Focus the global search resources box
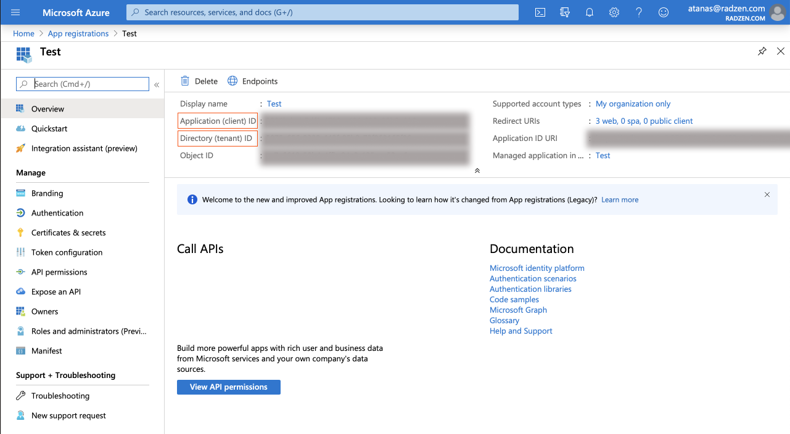 pos(323,12)
